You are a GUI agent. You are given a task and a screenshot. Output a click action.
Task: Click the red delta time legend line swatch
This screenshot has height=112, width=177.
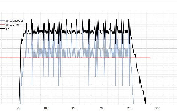[x=3, y=25]
